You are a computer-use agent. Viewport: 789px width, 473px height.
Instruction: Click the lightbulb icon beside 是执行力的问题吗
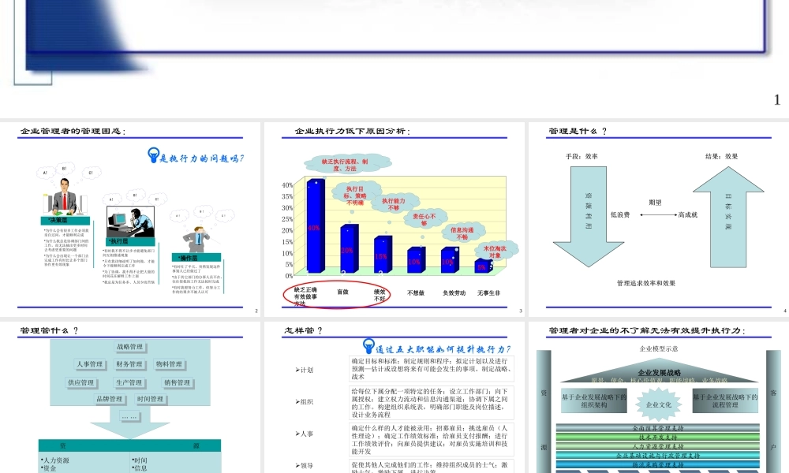click(153, 155)
